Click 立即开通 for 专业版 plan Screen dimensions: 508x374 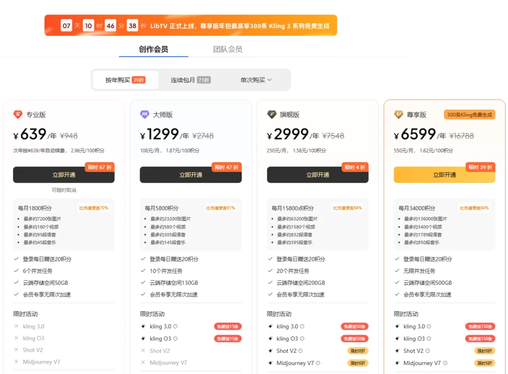pos(64,175)
